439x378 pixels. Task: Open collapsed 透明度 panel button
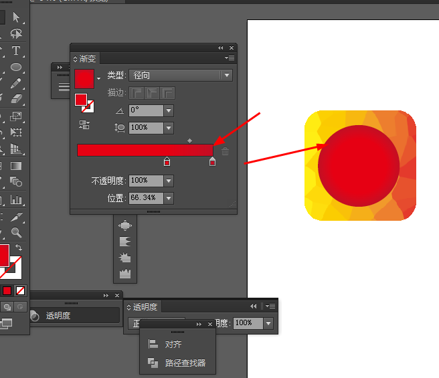[x=75, y=316]
